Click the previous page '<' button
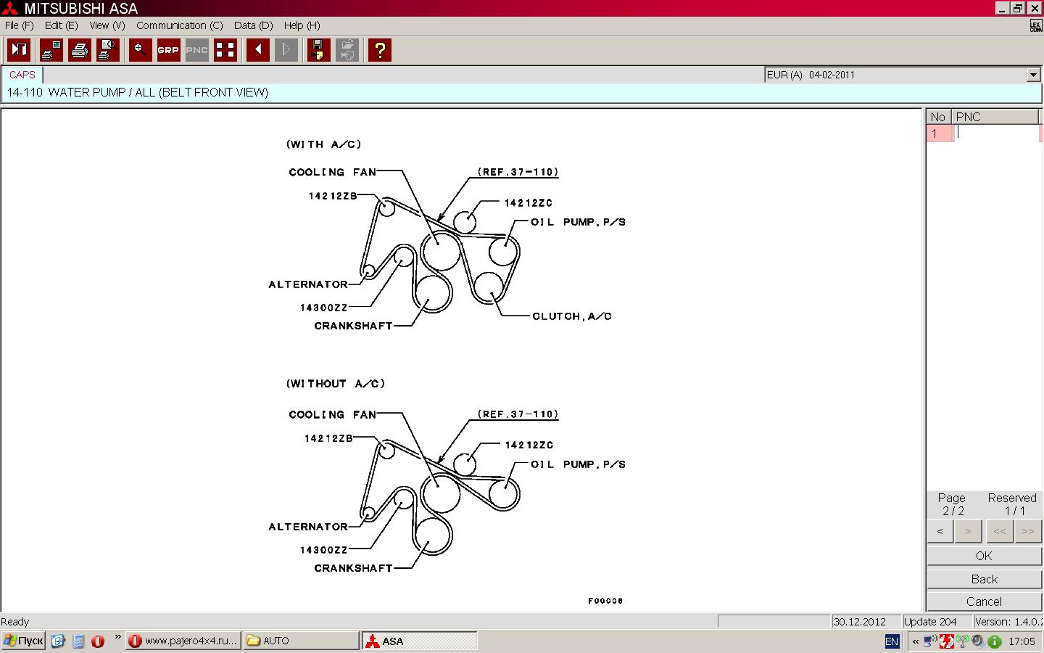 click(x=940, y=531)
